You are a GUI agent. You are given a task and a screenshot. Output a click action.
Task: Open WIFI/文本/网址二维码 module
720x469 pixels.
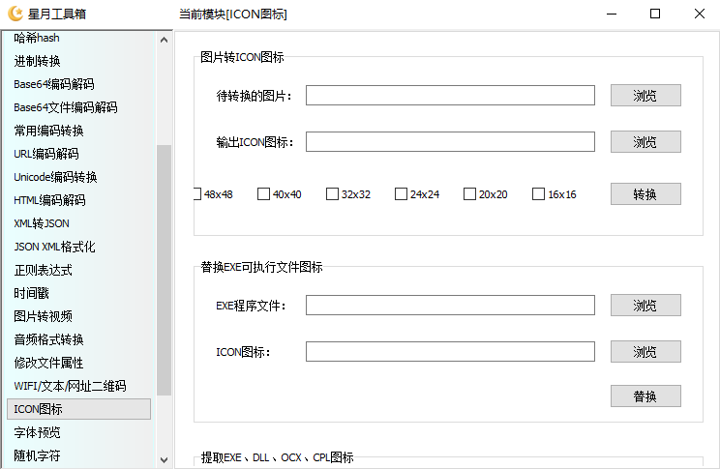(71, 386)
